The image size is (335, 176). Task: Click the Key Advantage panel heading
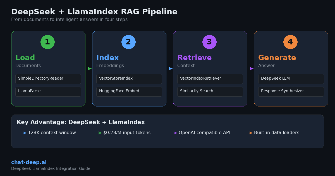(x=81, y=122)
